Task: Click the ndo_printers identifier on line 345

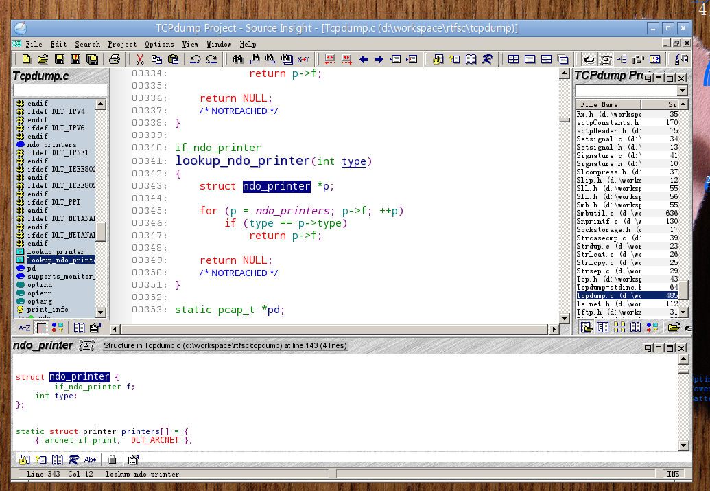Action: (292, 211)
